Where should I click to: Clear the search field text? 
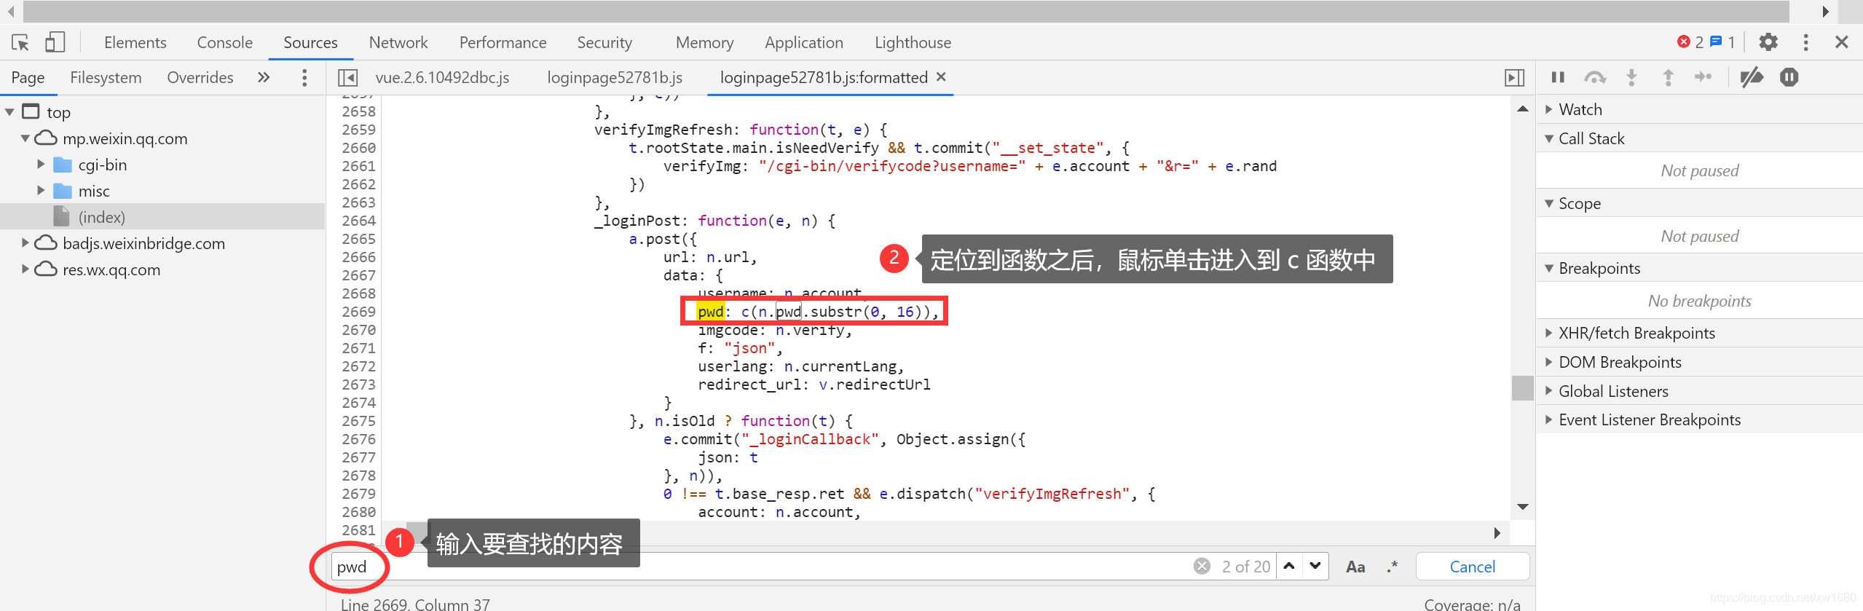click(1202, 566)
